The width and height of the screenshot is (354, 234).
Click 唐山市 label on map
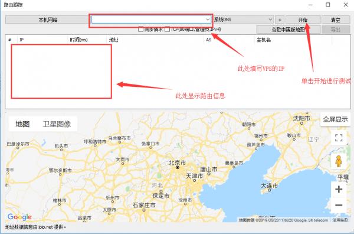209,169
